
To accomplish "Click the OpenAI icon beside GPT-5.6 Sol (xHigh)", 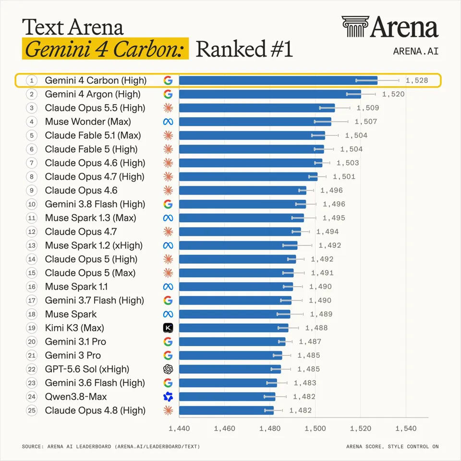I will tap(168, 369).
